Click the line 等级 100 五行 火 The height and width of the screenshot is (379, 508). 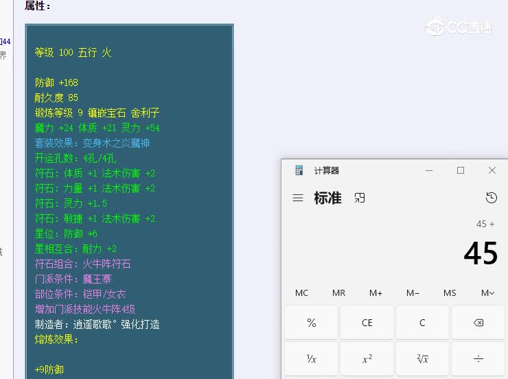click(x=73, y=52)
